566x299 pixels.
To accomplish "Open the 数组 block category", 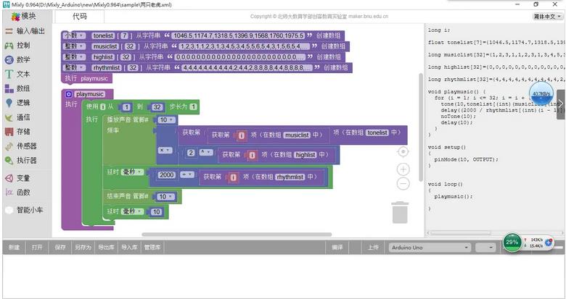I will click(17, 88).
